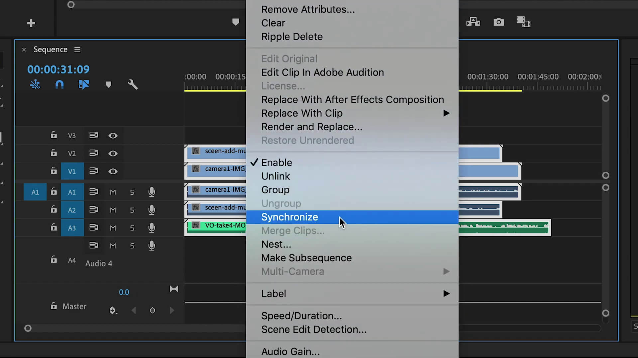
Task: Click Make Subsequence option
Action: coord(306,258)
